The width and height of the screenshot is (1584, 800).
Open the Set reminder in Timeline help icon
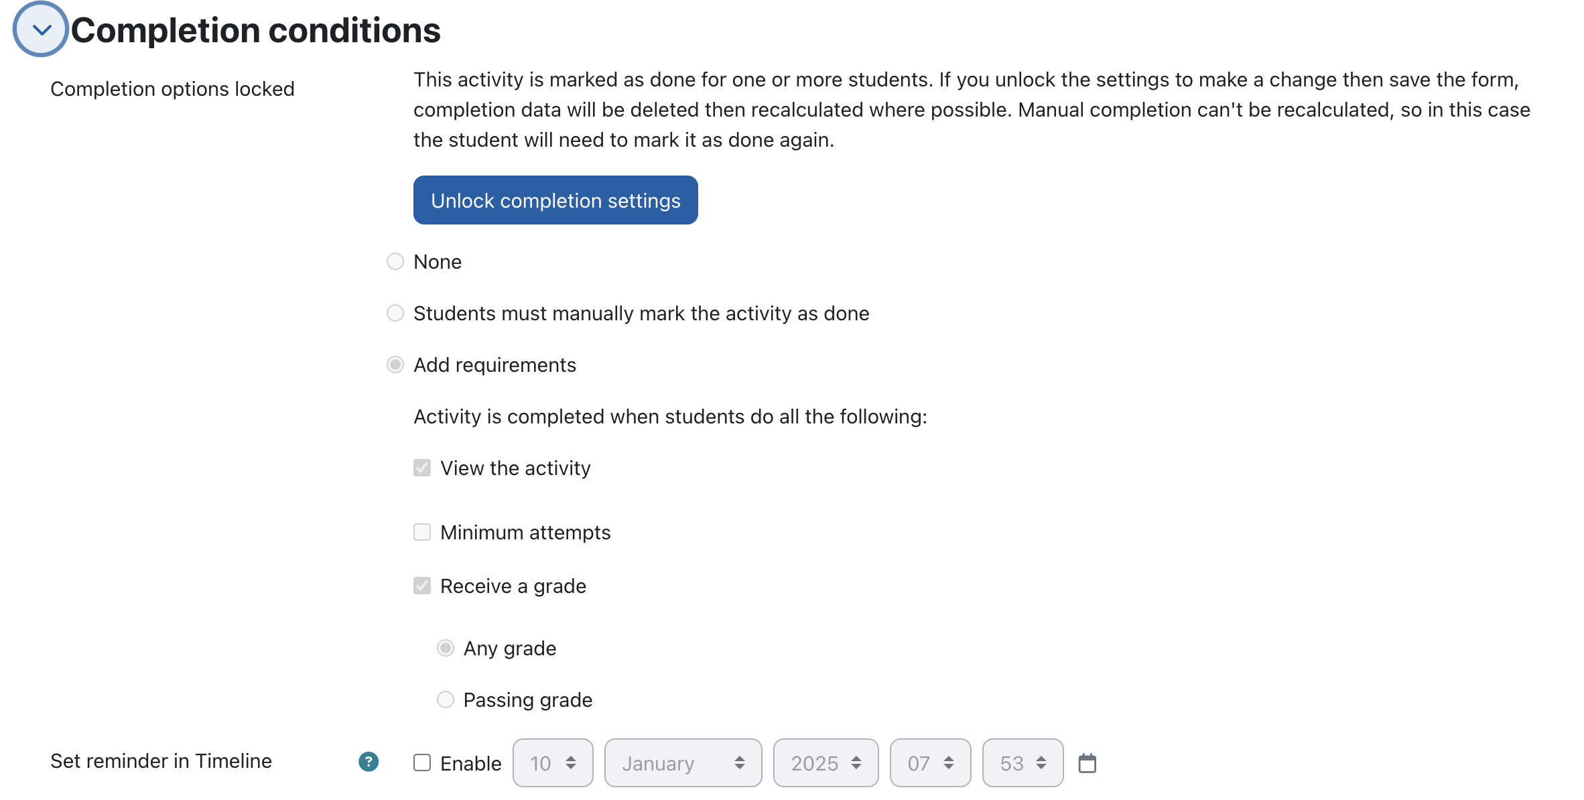(x=369, y=762)
